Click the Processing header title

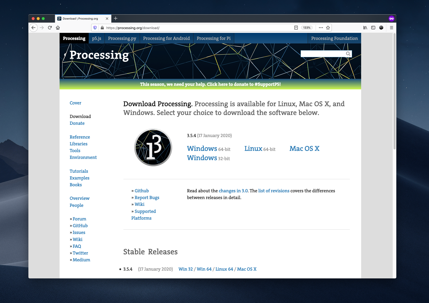[x=99, y=55]
